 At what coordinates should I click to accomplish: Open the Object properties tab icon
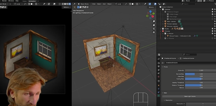tap(159, 85)
